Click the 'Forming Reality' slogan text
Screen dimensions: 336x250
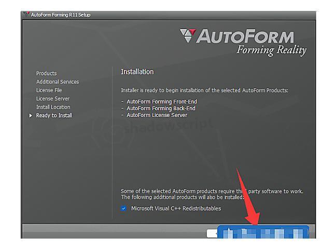pyautogui.click(x=272, y=50)
